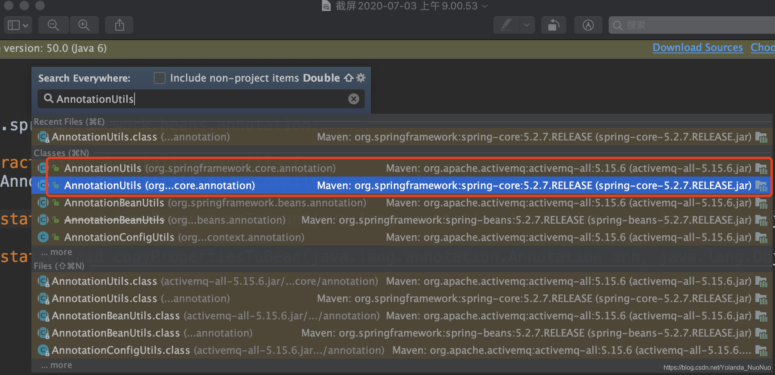Viewport: 775px width, 375px height.
Task: Open recent file AnnotationUtils.class (...annotation)
Action: [402, 137]
